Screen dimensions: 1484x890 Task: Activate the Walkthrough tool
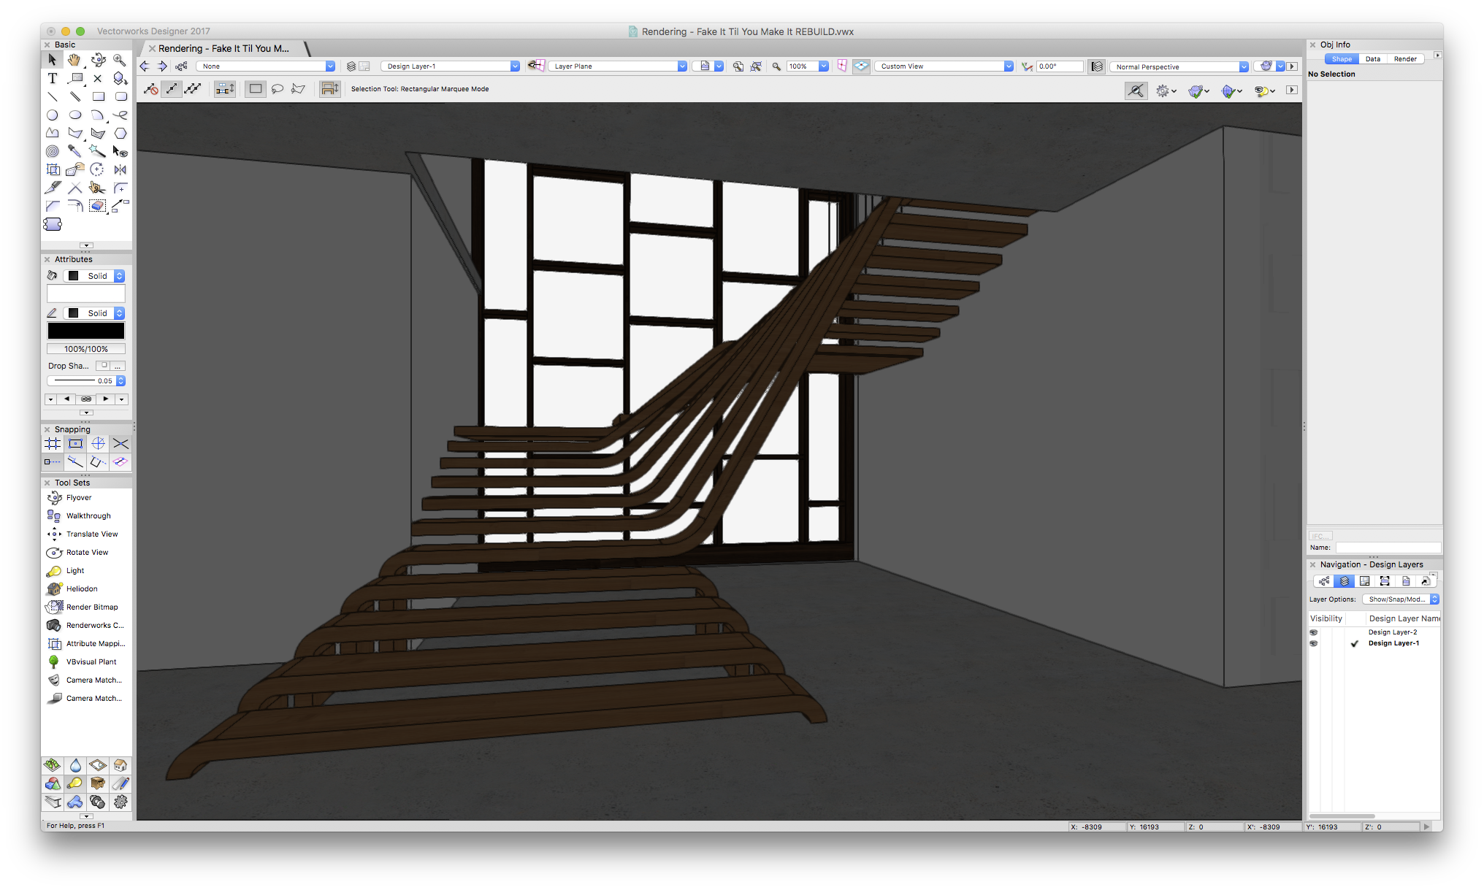[x=88, y=515]
